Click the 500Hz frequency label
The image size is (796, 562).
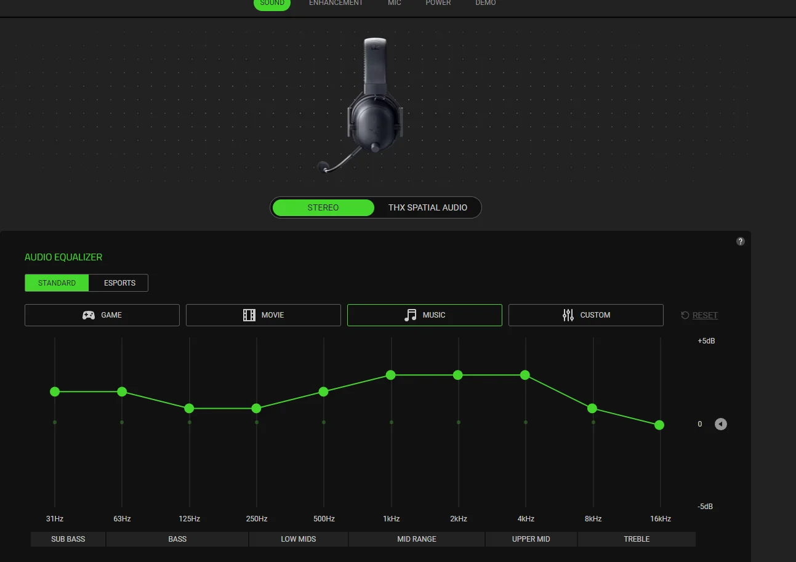pyautogui.click(x=323, y=519)
